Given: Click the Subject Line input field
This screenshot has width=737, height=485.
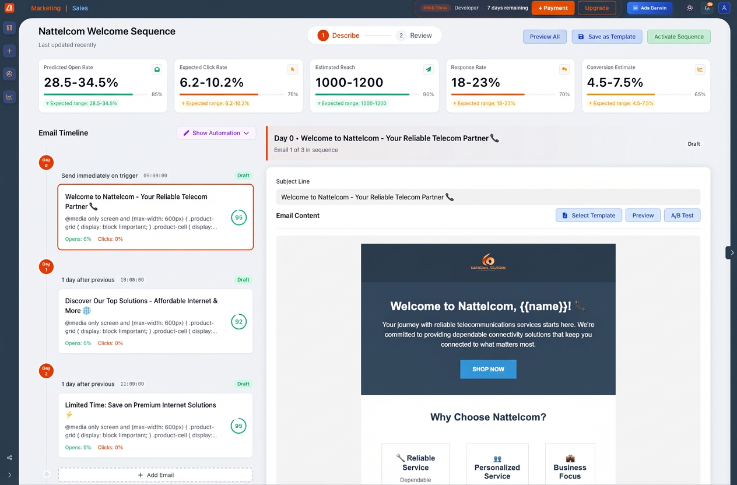Looking at the screenshot, I should (x=488, y=197).
